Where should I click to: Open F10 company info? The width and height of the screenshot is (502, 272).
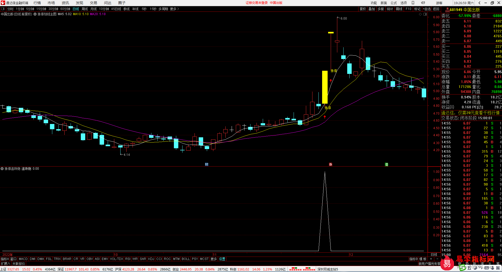coord(408,9)
